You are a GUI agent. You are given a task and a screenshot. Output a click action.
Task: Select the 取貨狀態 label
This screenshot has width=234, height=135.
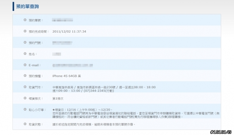[x=36, y=124]
